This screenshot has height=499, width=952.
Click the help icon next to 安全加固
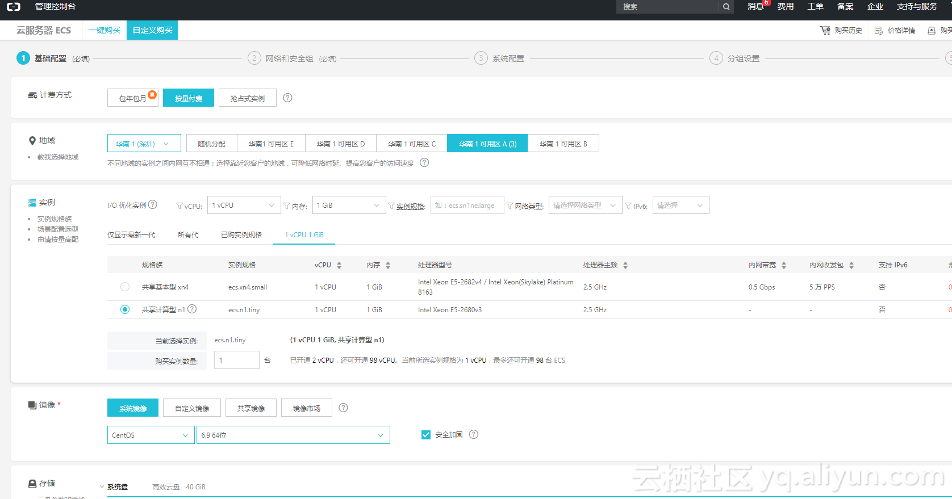pyautogui.click(x=474, y=434)
